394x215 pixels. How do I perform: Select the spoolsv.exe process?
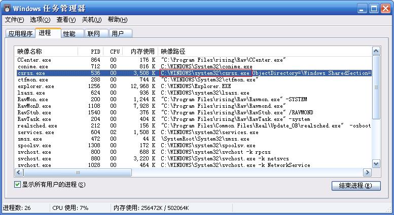[193, 145]
